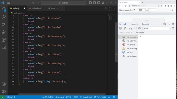Toggle the primary side bar layout
Image resolution: width=177 pixels, height=99 pixels.
[90, 3]
